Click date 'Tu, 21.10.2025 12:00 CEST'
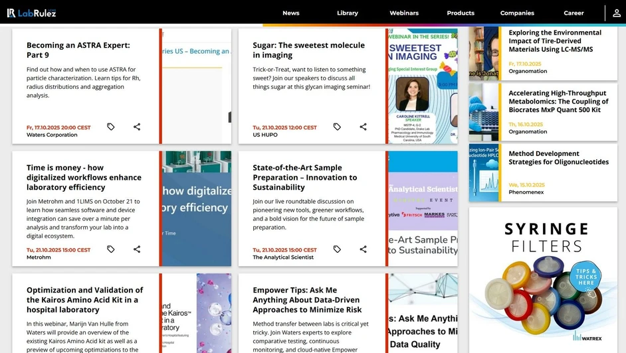The width and height of the screenshot is (626, 353). click(x=284, y=127)
